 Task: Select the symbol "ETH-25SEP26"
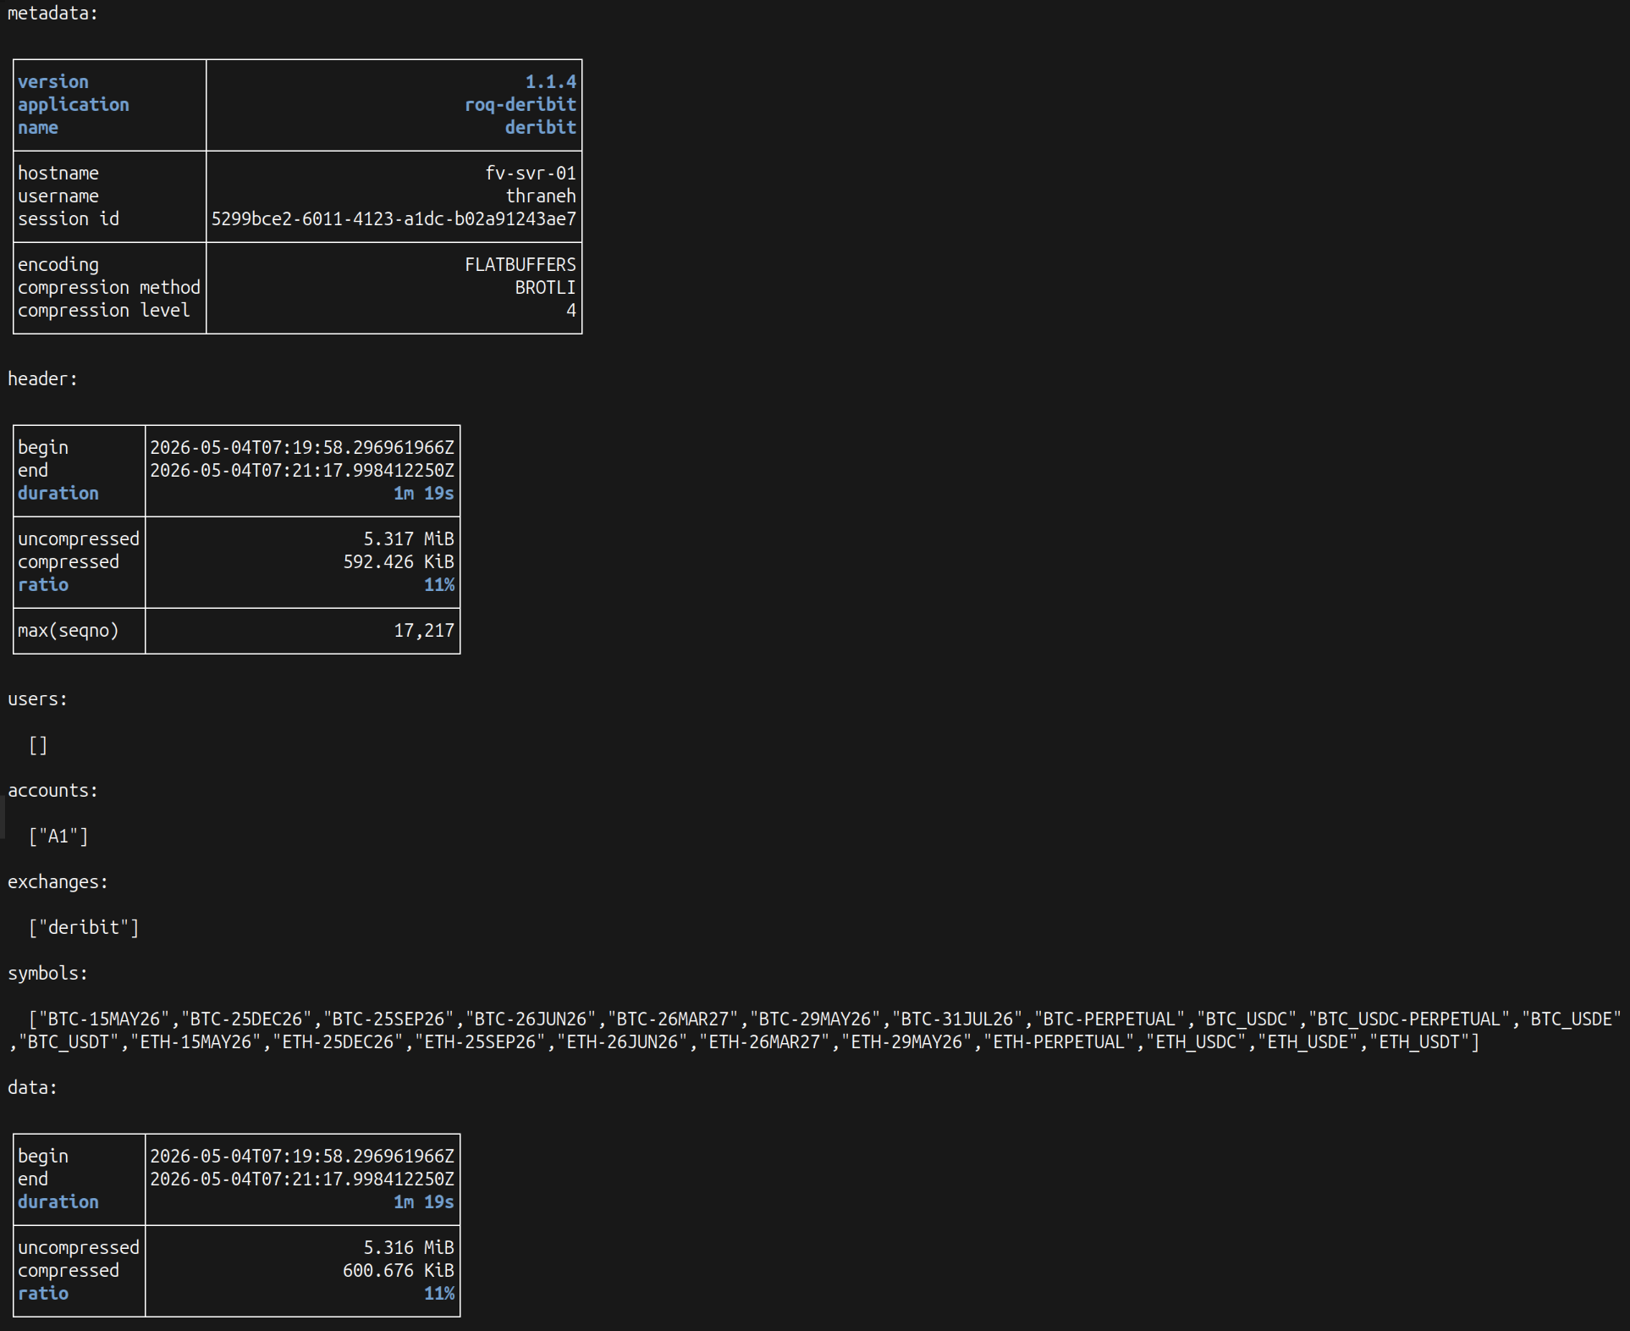pyautogui.click(x=480, y=1042)
